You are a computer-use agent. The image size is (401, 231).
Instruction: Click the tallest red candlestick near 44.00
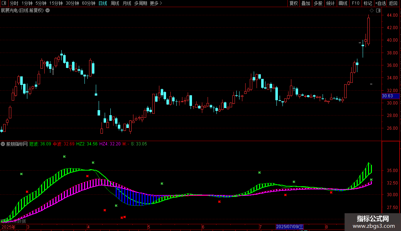point(368,30)
